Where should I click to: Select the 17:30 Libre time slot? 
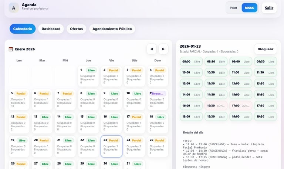[x=266, y=106]
